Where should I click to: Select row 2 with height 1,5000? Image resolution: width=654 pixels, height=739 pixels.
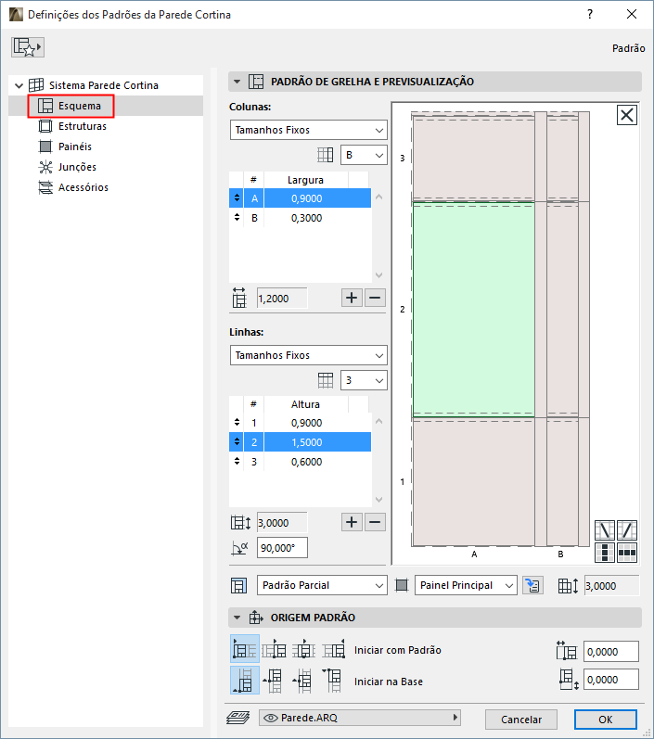point(301,442)
